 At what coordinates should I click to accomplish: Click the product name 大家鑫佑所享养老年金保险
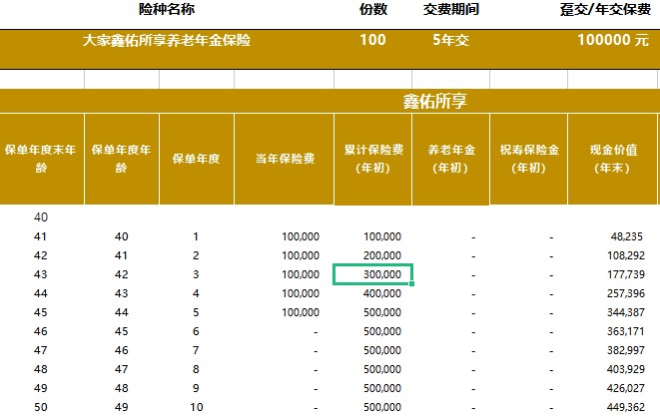click(167, 40)
